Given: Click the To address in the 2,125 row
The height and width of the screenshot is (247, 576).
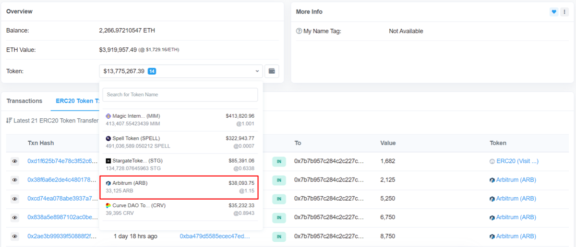Looking at the screenshot, I should [329, 180].
